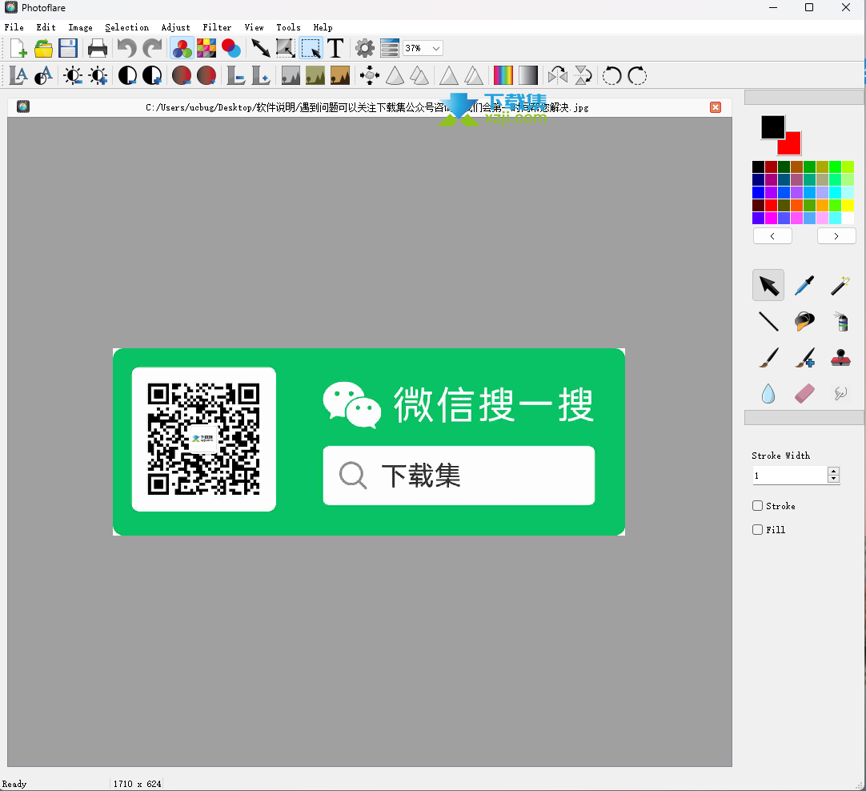Click the auto levels LA icon

pos(18,76)
